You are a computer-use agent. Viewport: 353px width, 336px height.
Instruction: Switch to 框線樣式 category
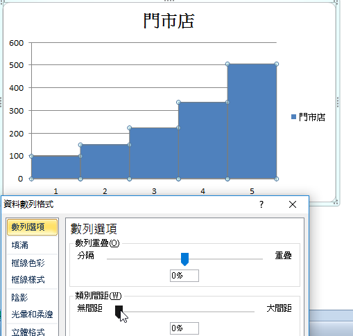[x=28, y=280]
